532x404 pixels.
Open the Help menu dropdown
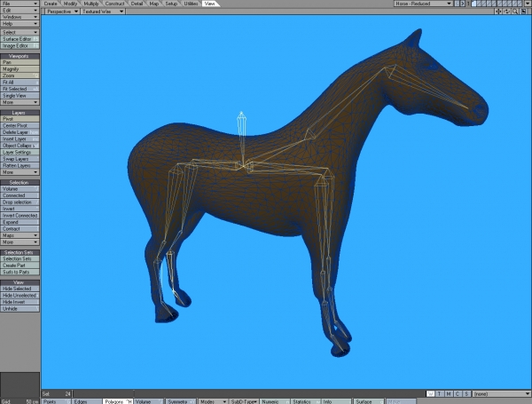[x=20, y=24]
